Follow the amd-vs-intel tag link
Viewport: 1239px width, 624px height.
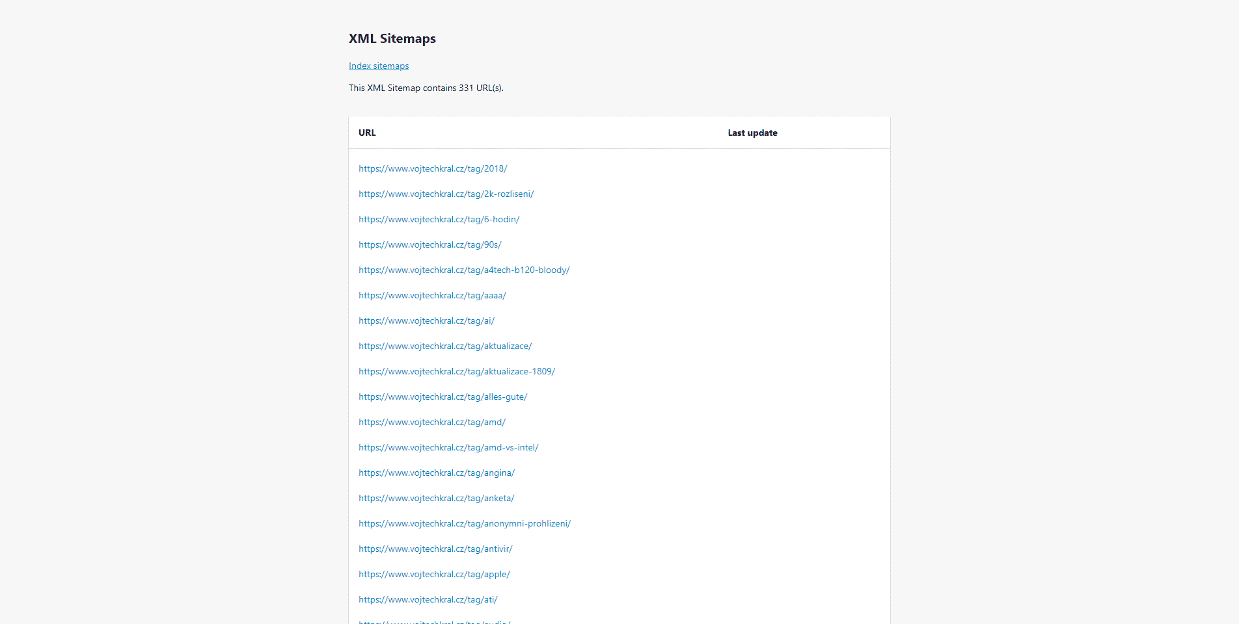[x=448, y=448]
